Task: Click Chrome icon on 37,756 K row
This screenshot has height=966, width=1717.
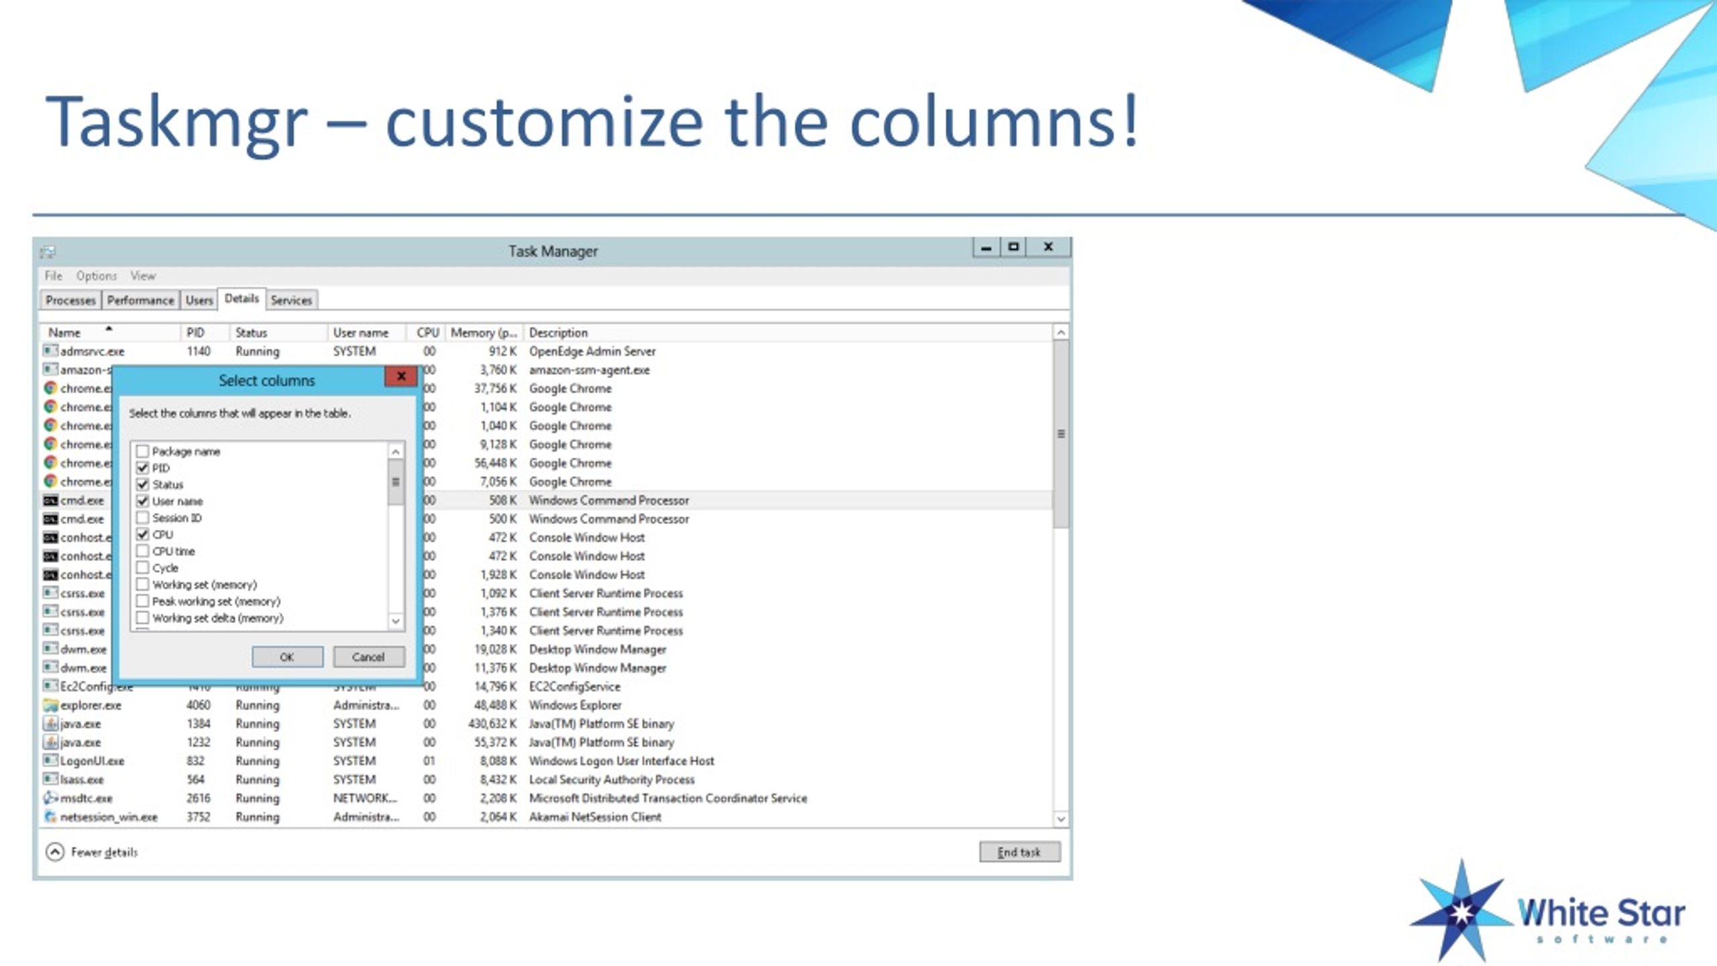Action: [50, 388]
